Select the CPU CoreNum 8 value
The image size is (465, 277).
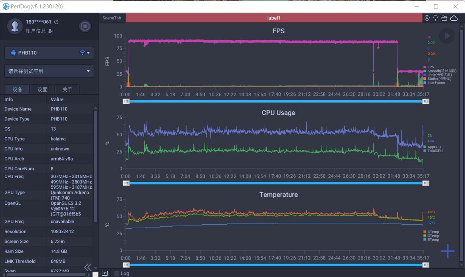tap(52, 169)
